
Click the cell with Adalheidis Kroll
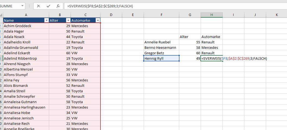[x=26, y=42]
